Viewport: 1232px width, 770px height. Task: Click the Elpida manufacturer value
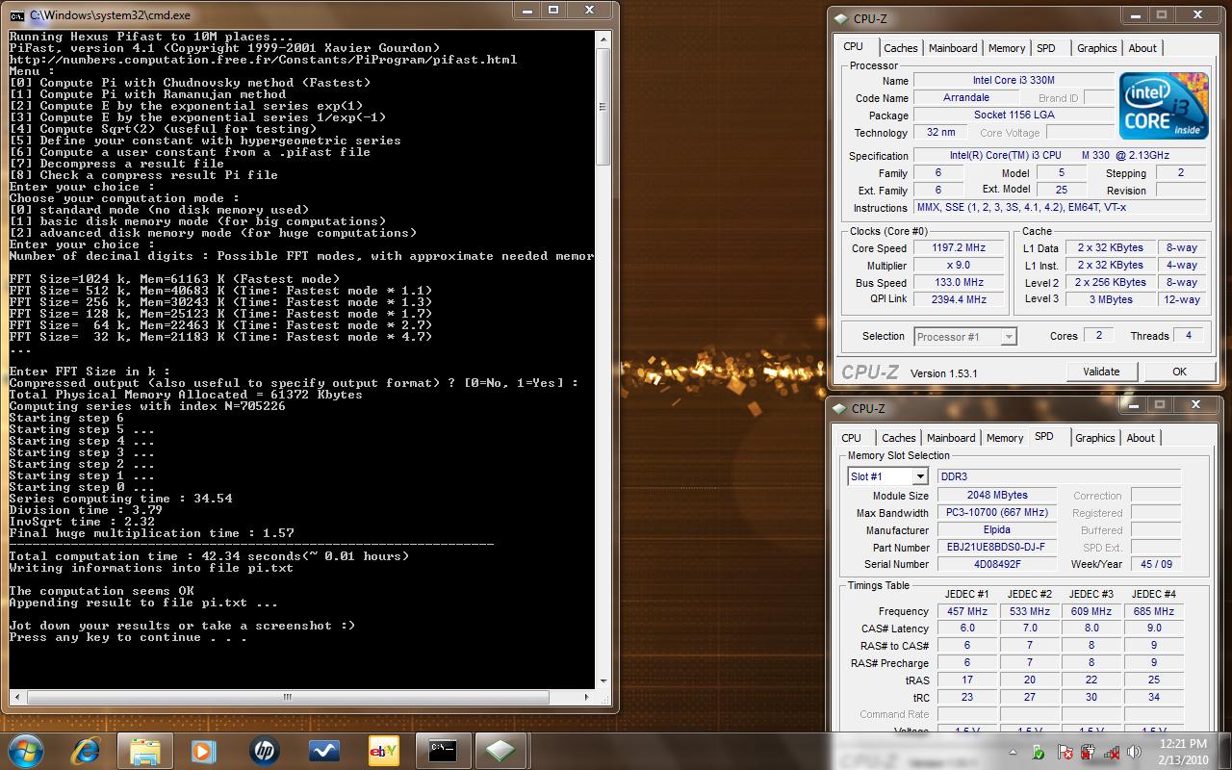point(997,530)
